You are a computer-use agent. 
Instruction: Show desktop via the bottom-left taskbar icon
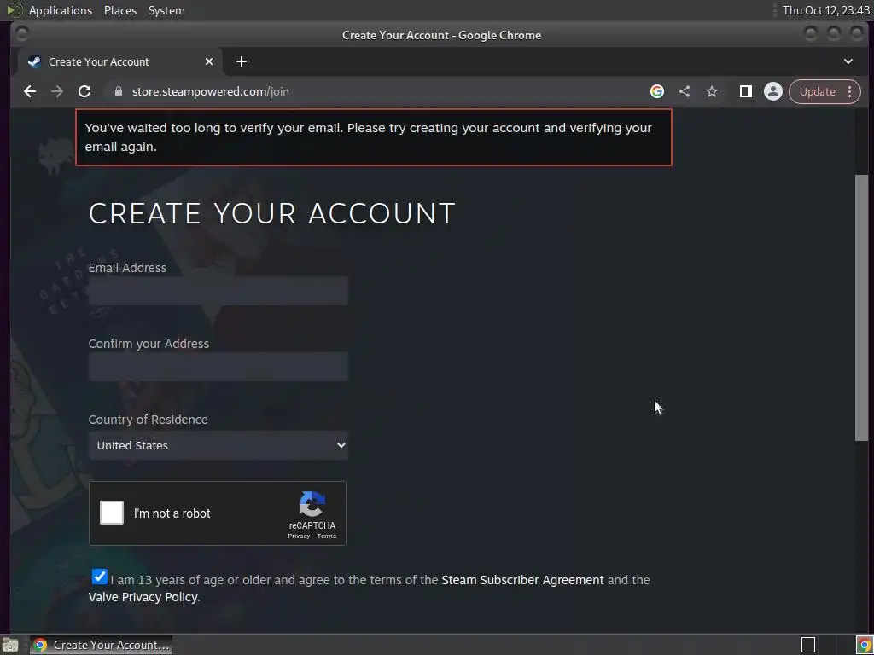9,645
